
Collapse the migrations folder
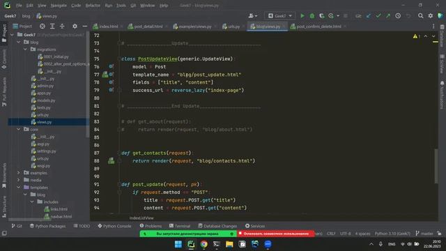[25, 50]
